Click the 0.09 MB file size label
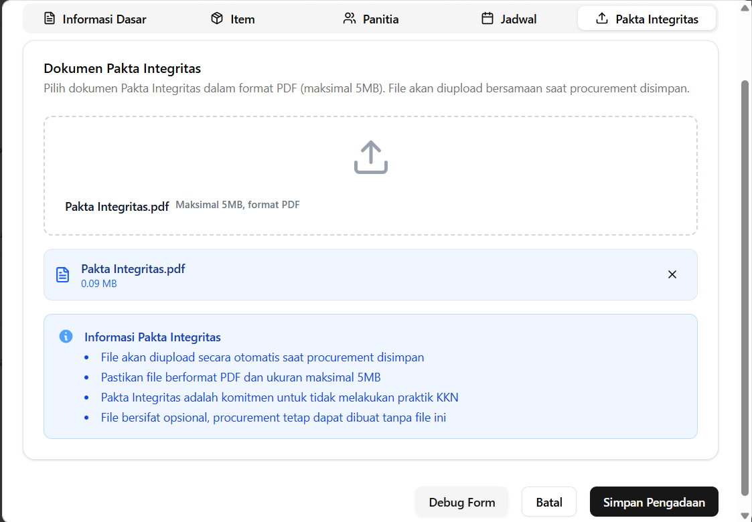Image resolution: width=752 pixels, height=522 pixels. click(x=99, y=284)
